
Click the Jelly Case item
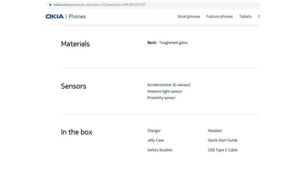click(x=156, y=140)
